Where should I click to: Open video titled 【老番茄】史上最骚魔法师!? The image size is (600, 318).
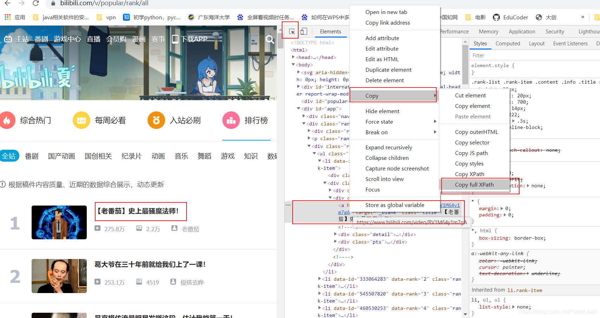[138, 211]
